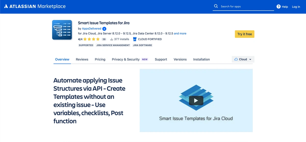The height and width of the screenshot is (142, 306).
Task: Click the 4/4 rating text
Action: point(80,39)
